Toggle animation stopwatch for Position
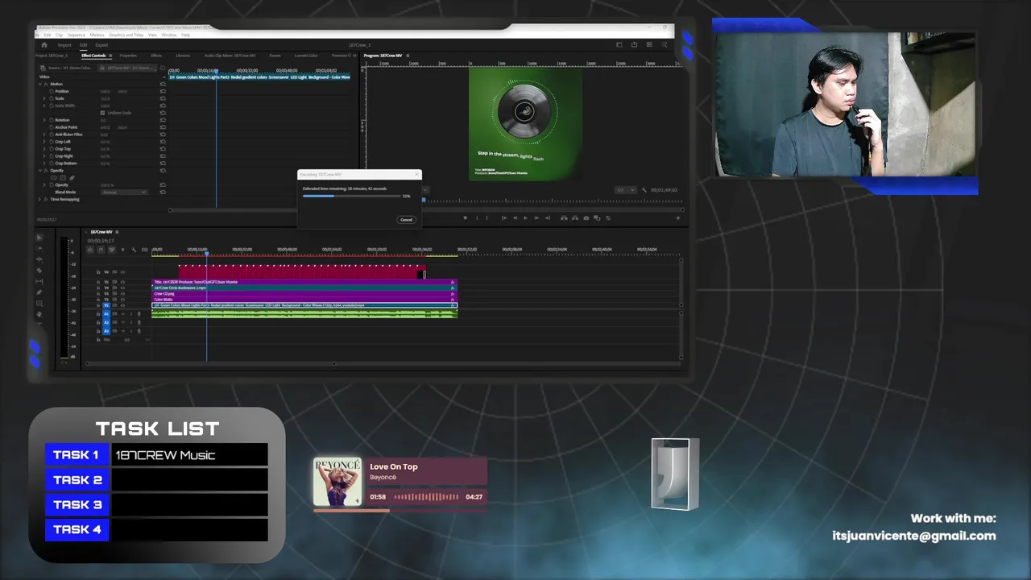The width and height of the screenshot is (1031, 580). 52,91
